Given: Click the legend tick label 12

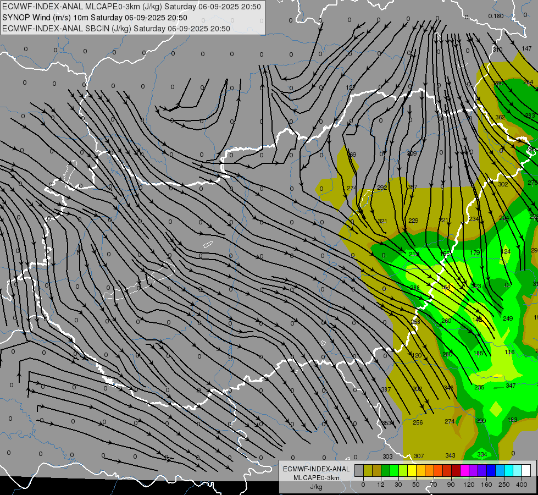Looking at the screenshot, I should click(380, 485).
